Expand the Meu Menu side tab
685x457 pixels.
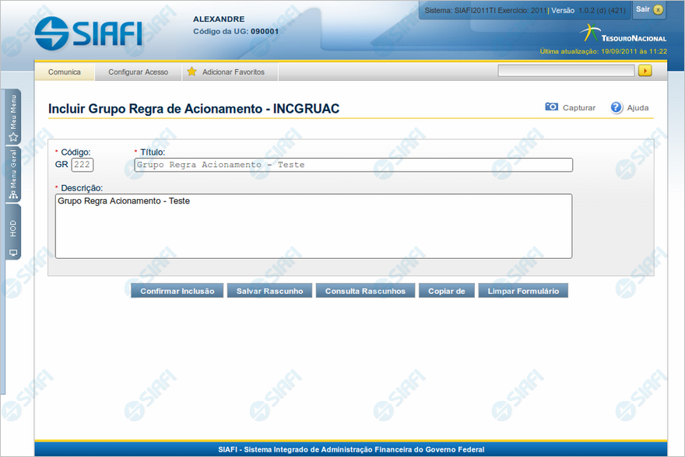(13, 118)
